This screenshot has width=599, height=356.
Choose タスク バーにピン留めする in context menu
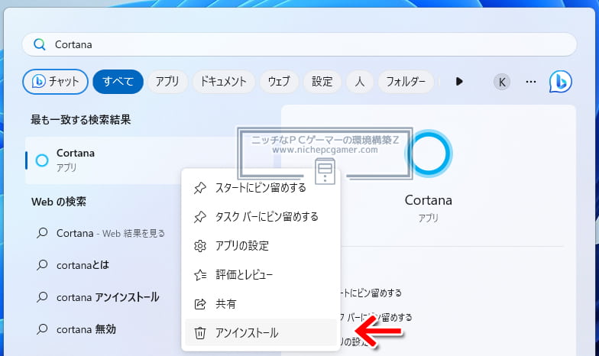tap(261, 217)
